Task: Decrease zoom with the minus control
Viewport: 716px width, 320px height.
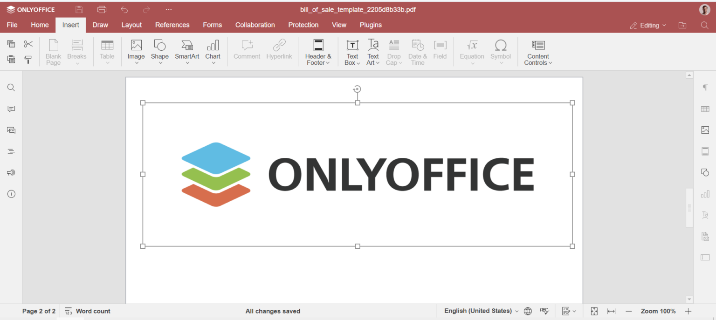Action: click(x=628, y=311)
